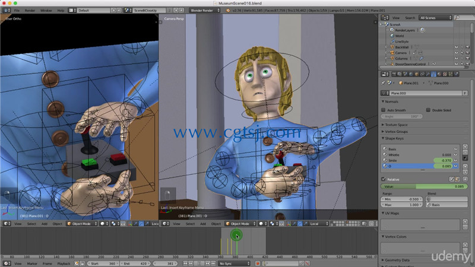Click the Fake user F button

point(465,93)
